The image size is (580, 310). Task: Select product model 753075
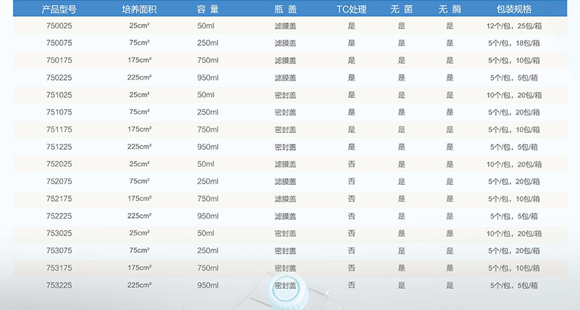(x=59, y=251)
